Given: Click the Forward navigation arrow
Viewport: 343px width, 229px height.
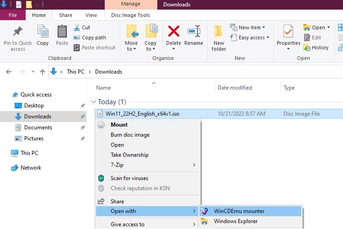Looking at the screenshot, I should (22, 72).
